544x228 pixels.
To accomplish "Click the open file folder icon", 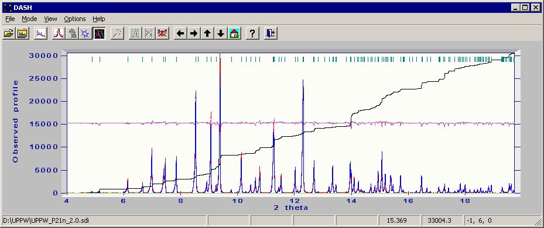I will coord(9,33).
